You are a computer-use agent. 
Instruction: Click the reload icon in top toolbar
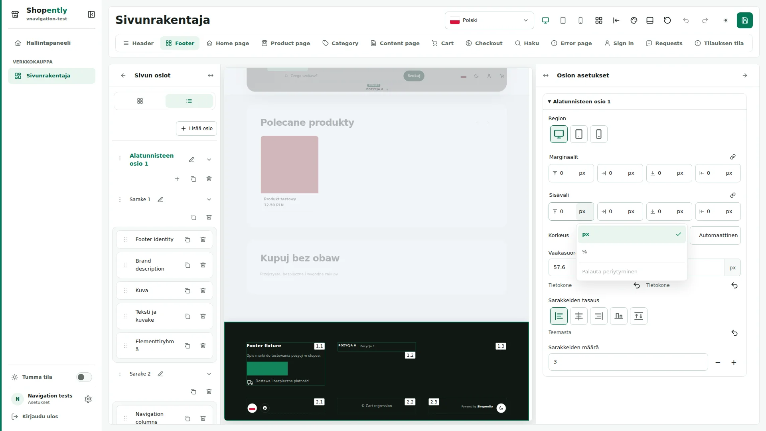tap(667, 20)
